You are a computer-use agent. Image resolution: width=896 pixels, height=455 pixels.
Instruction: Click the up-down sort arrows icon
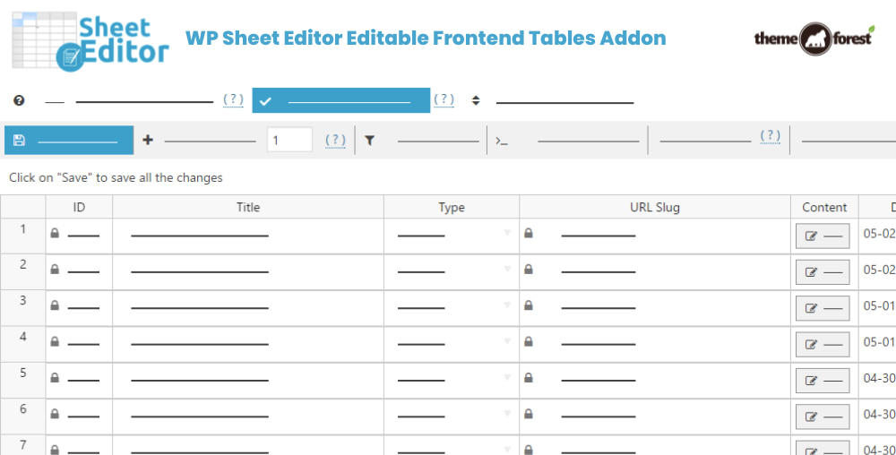click(x=476, y=101)
